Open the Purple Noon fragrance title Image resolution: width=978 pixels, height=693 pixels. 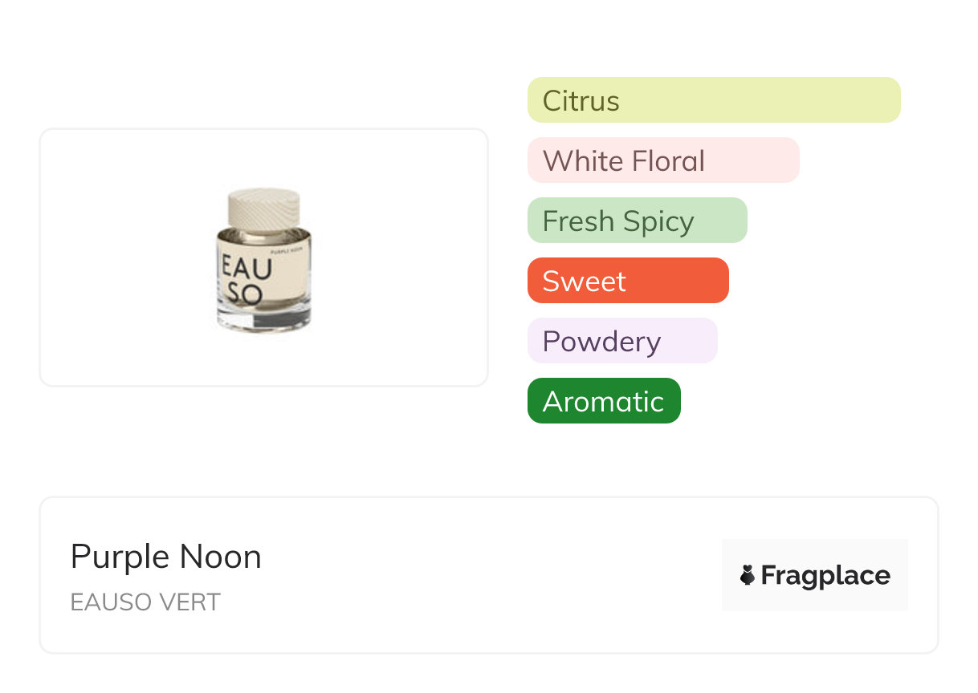click(x=165, y=557)
